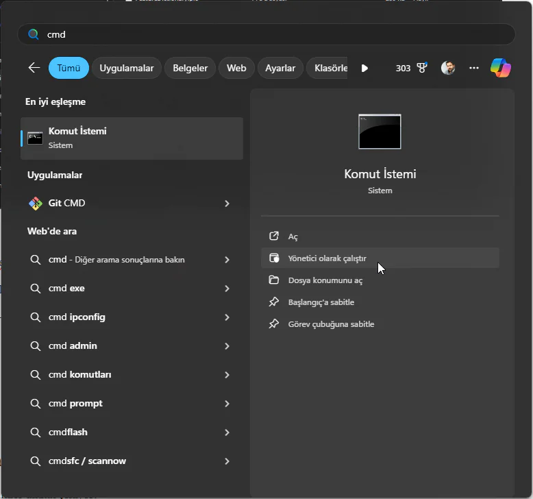Image resolution: width=533 pixels, height=499 pixels.
Task: Go back with the left arrow icon
Action: click(34, 68)
